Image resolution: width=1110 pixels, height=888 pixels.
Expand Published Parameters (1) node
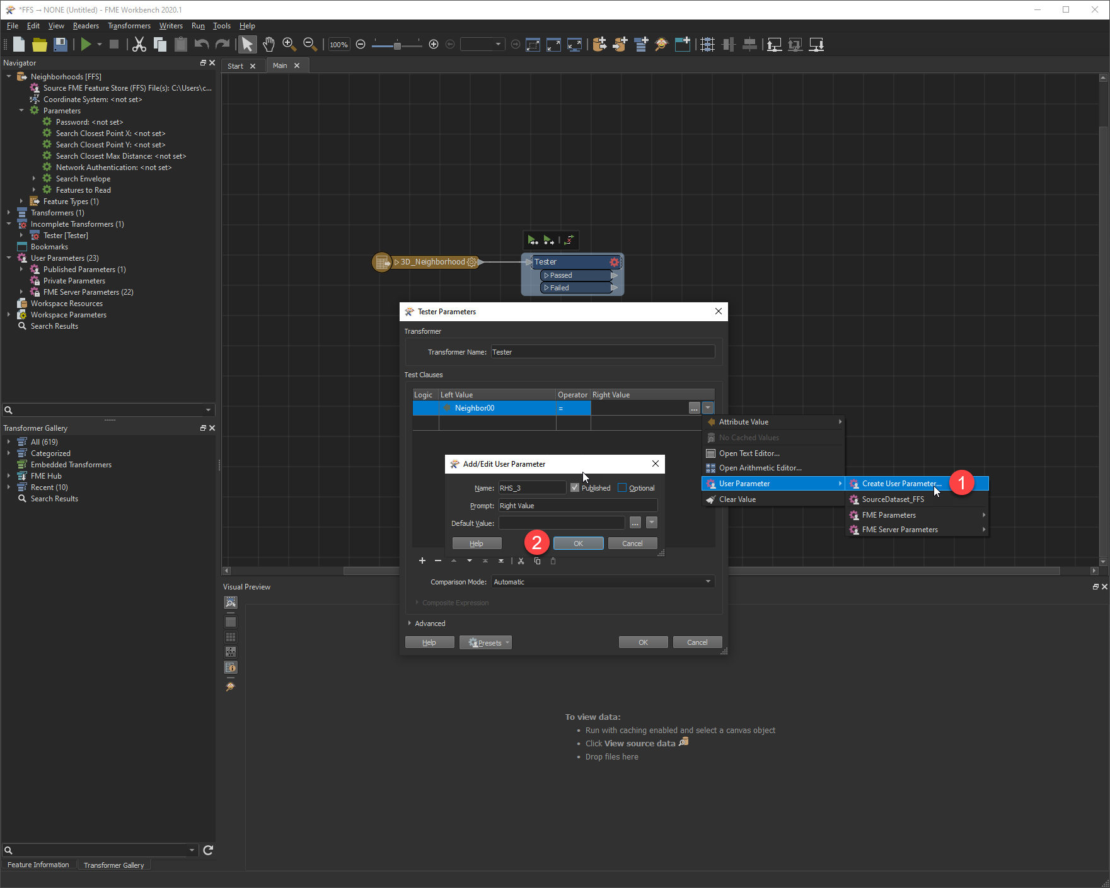click(21, 270)
